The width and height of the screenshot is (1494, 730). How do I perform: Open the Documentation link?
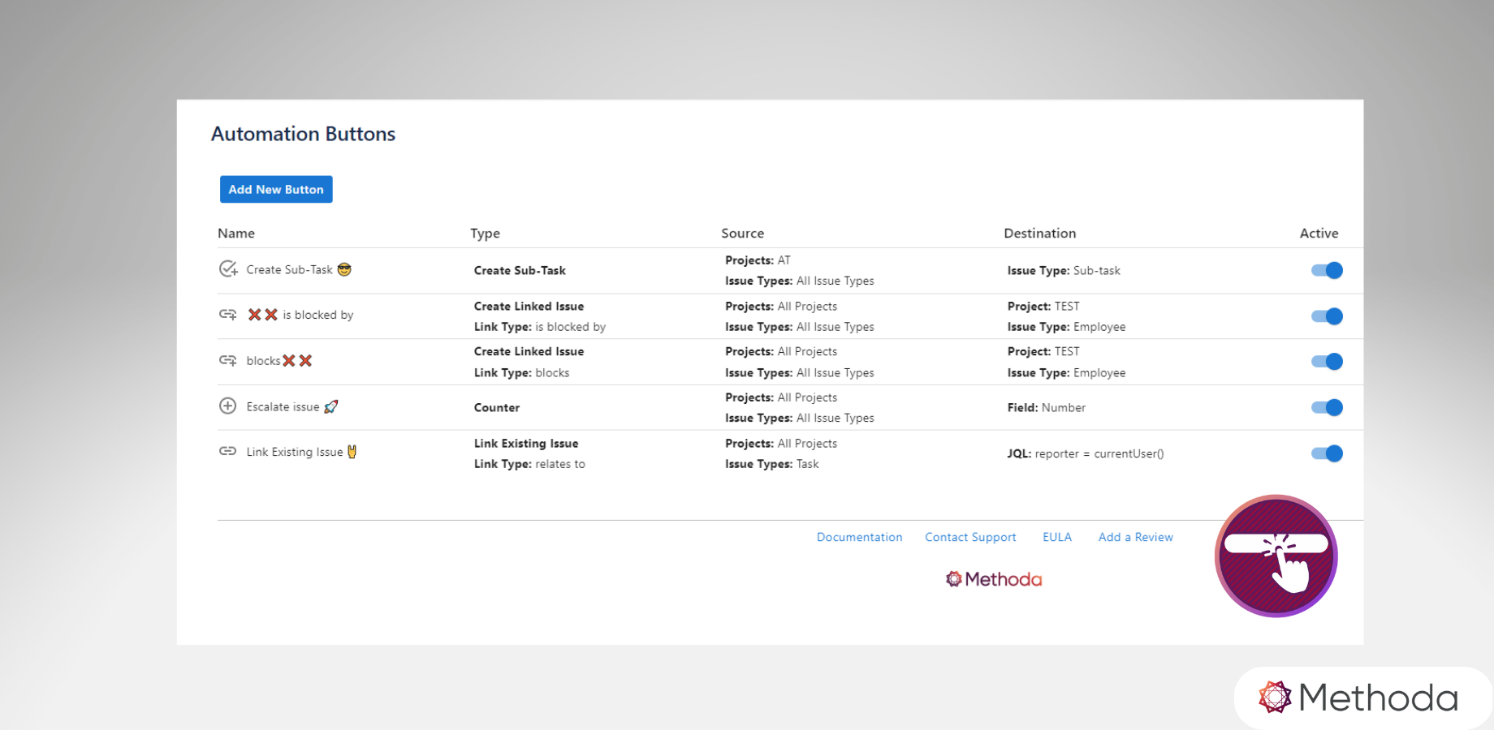(859, 537)
